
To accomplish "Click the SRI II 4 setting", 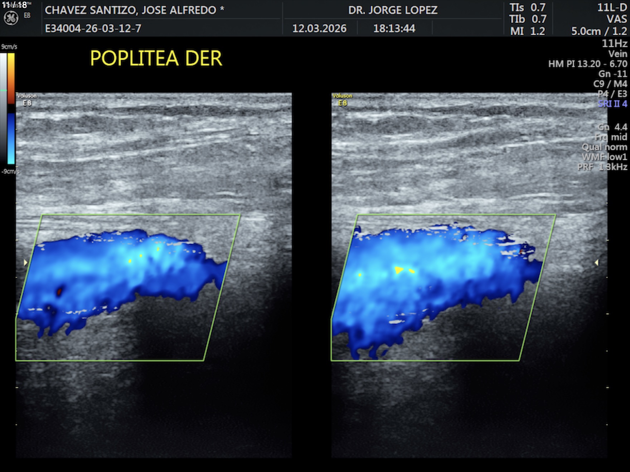I will 612,104.
